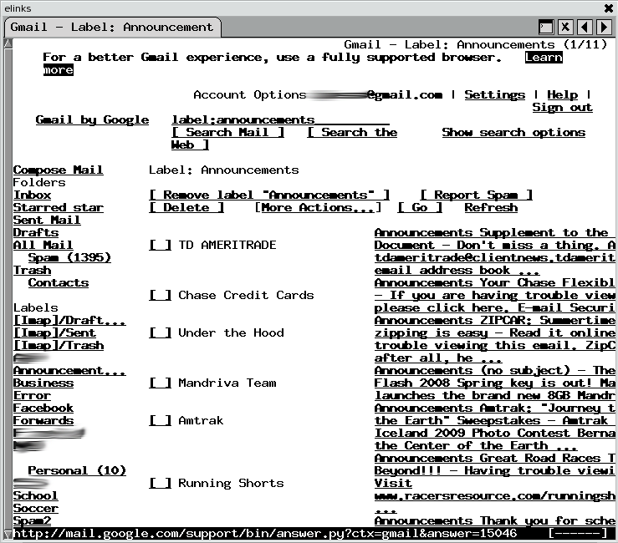Open the Soccer label

(x=35, y=509)
